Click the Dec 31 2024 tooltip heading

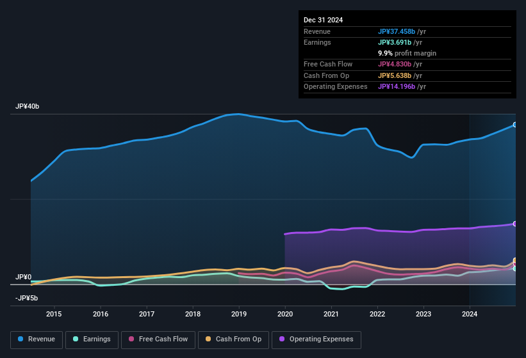click(323, 20)
